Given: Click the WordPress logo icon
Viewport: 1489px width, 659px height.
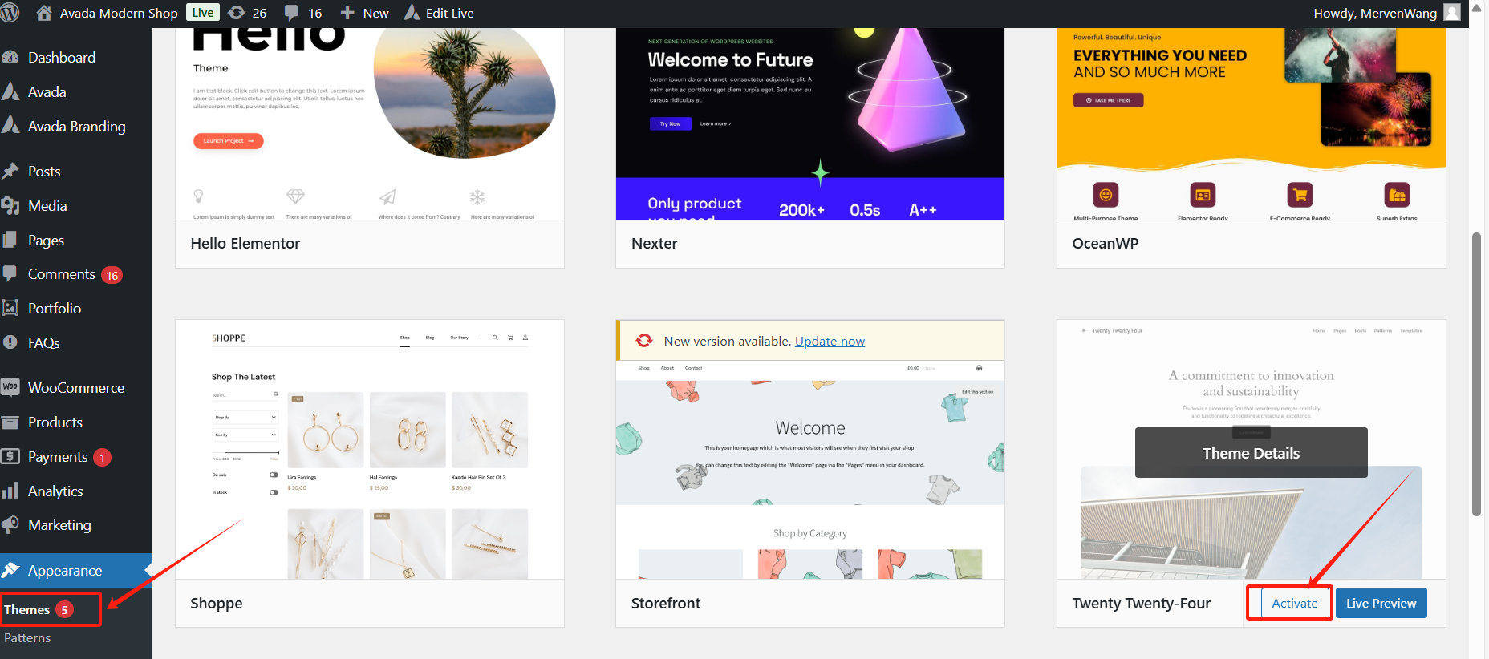Looking at the screenshot, I should [x=10, y=13].
